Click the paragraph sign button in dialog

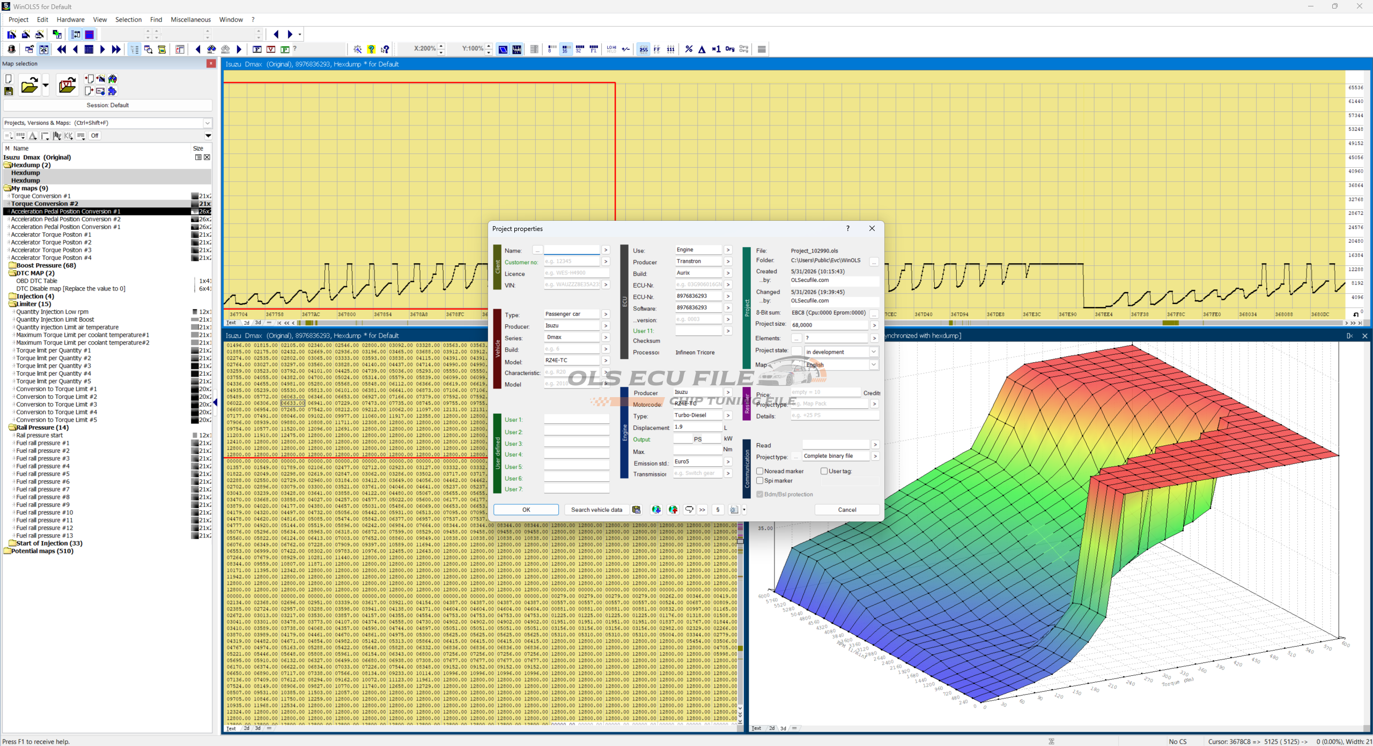click(x=718, y=510)
